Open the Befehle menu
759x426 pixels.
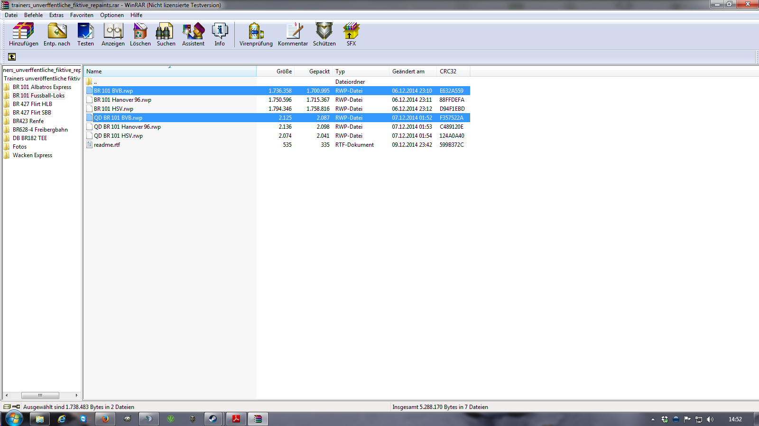(x=34, y=15)
